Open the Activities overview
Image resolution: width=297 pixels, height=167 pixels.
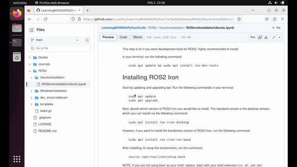tap(20, 3)
